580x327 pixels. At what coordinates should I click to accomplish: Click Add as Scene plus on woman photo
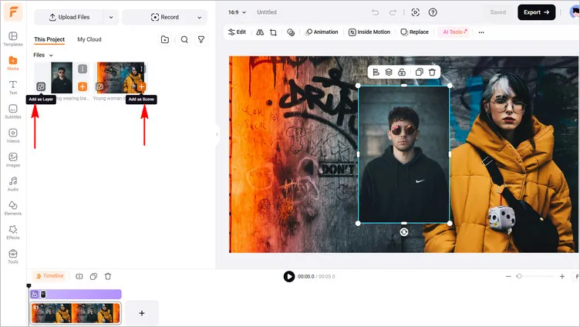(x=141, y=86)
